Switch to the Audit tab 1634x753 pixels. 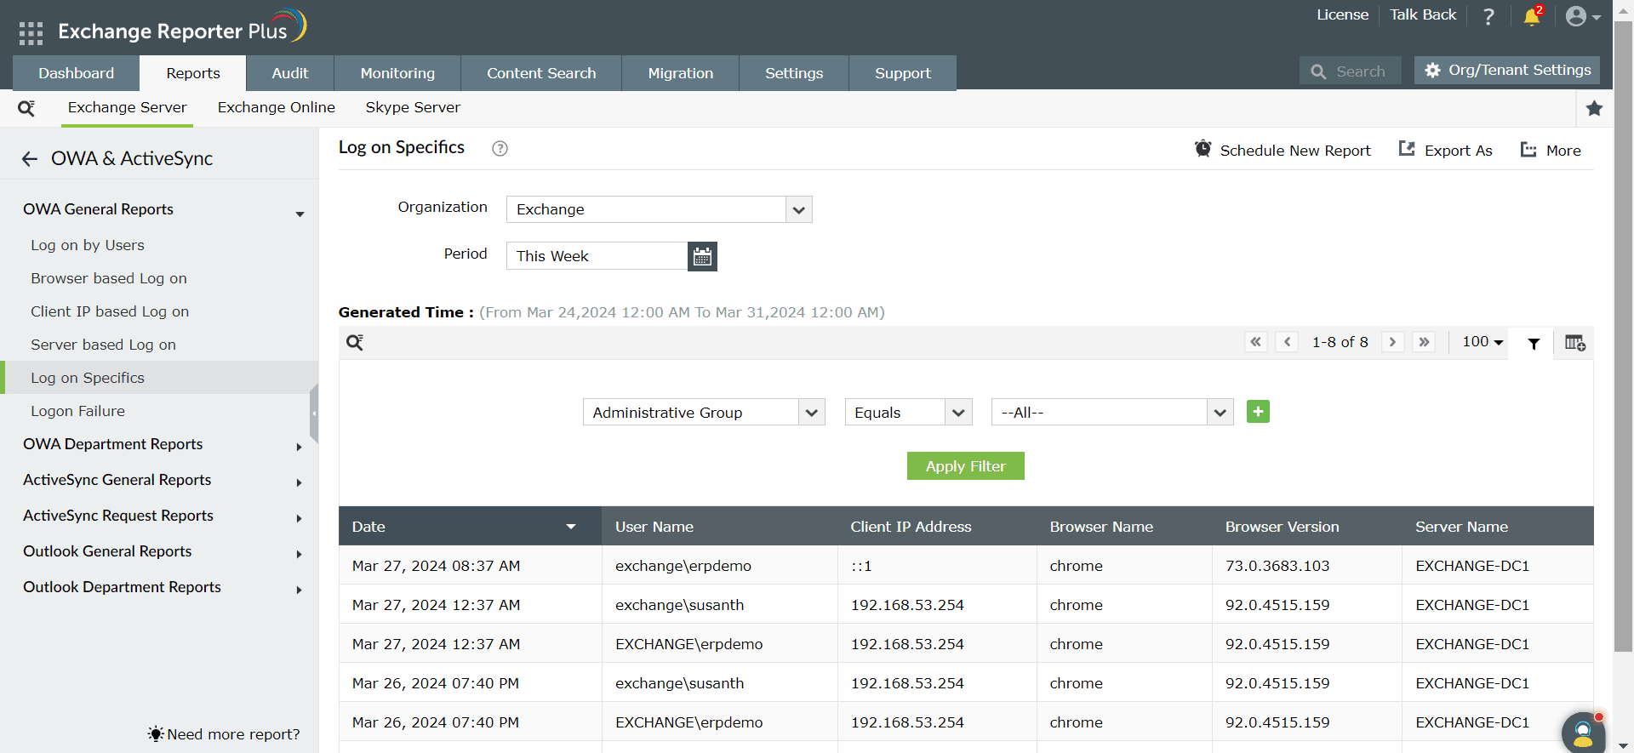pyautogui.click(x=289, y=73)
